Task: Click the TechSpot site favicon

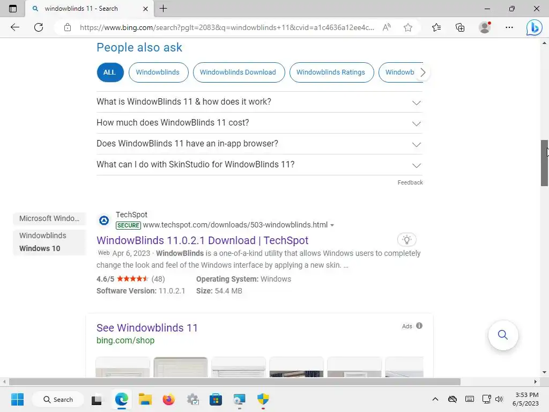Action: click(104, 220)
